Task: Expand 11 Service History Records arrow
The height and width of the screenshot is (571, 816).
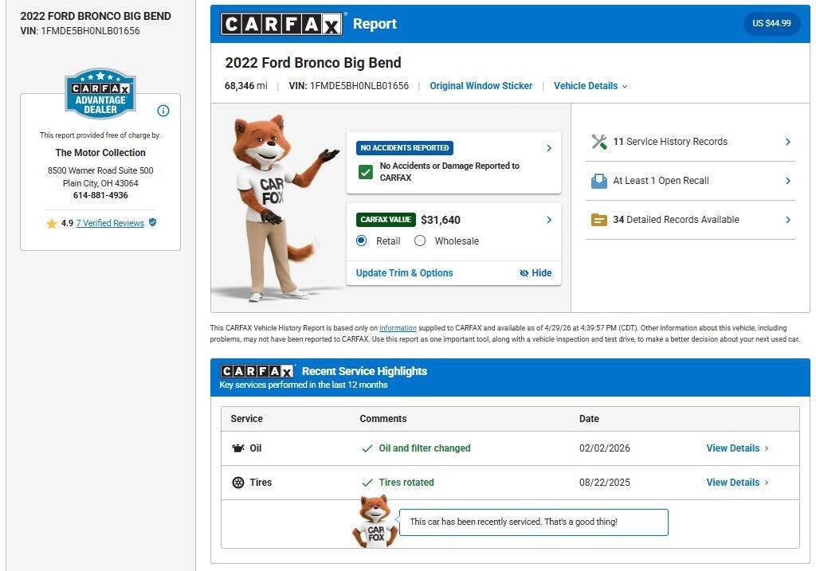Action: click(788, 142)
